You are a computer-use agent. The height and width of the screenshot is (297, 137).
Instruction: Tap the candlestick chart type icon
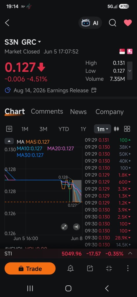(116, 129)
